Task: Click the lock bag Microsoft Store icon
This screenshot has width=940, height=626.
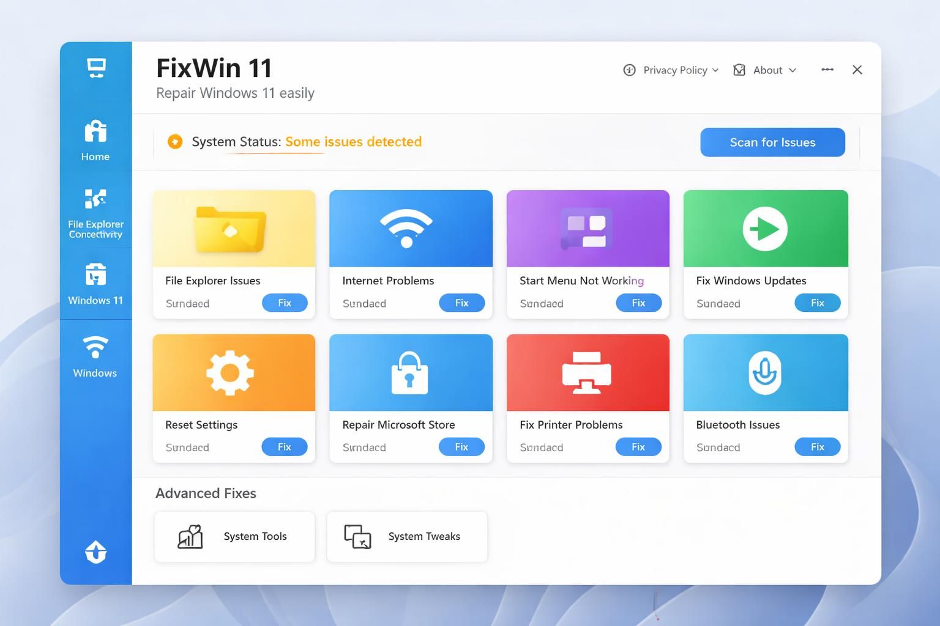Action: pyautogui.click(x=409, y=372)
